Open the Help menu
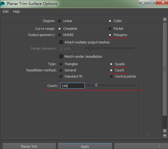The height and width of the screenshot is (149, 168). 16,11
